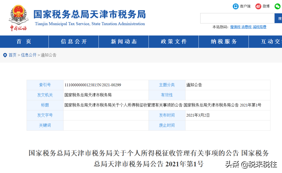282x173 pixels.
Task: Click the large article headline
Action: click(149, 159)
